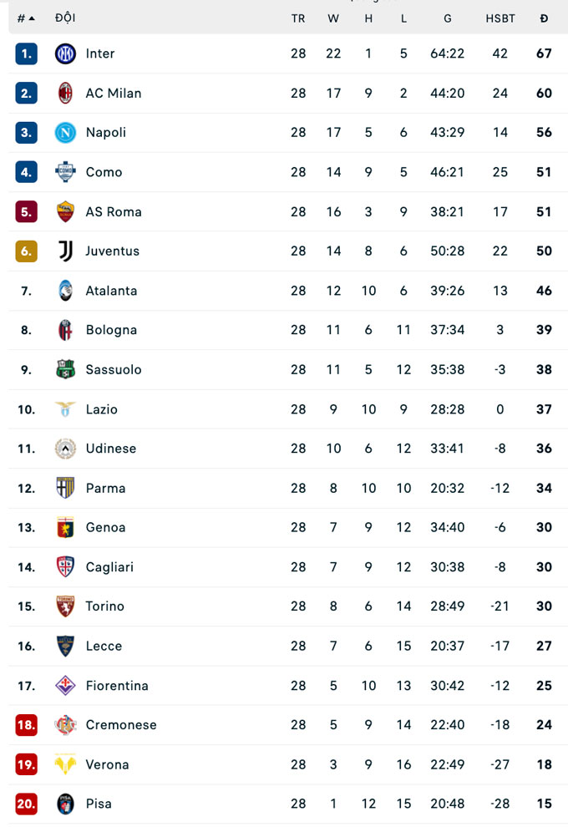The width and height of the screenshot is (568, 827).
Task: Click the Inter club crest icon
Action: coord(65,53)
